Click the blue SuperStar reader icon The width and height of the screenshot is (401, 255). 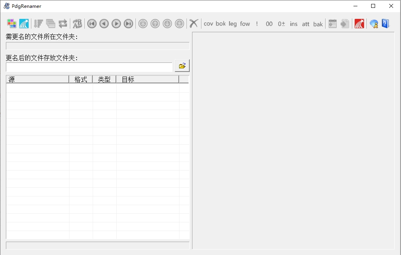pos(24,24)
